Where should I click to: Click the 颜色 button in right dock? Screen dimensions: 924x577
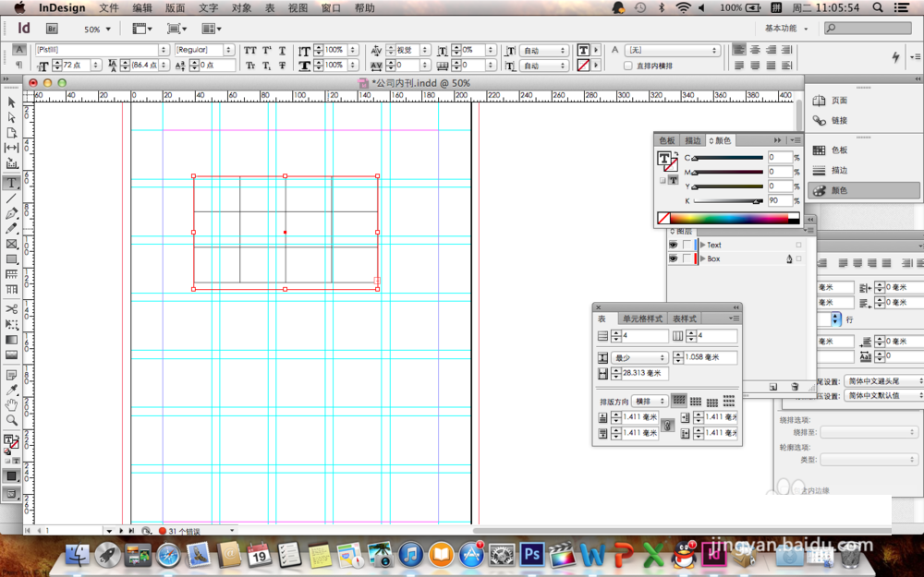pos(864,190)
